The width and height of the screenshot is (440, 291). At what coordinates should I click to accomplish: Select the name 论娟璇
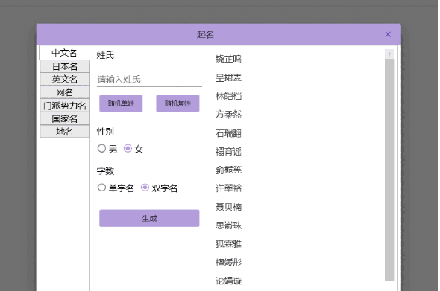(x=228, y=281)
